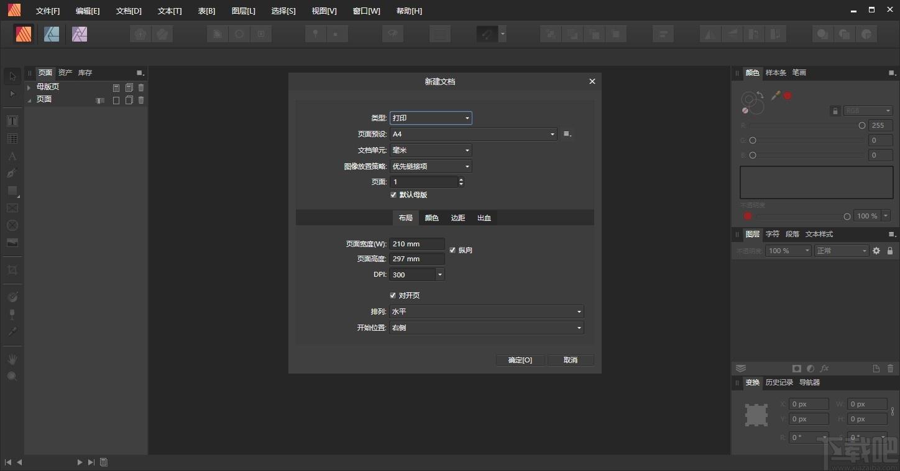Go to first page button
The height and width of the screenshot is (471, 900).
pyautogui.click(x=8, y=462)
